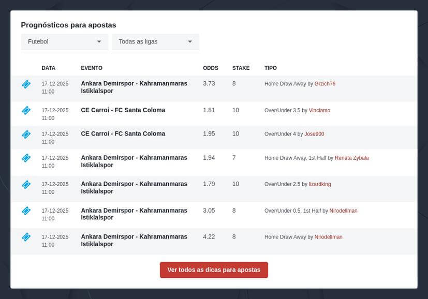Open Vinciamo's tipster profile link

point(319,111)
